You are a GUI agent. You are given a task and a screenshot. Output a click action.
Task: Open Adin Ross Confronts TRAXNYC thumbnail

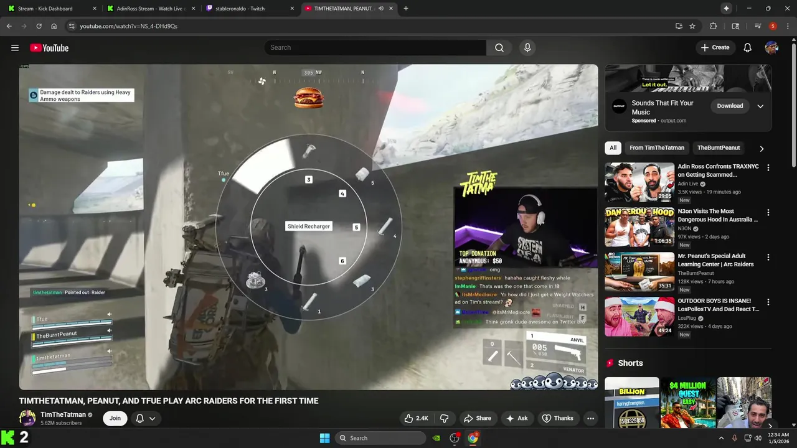(639, 182)
